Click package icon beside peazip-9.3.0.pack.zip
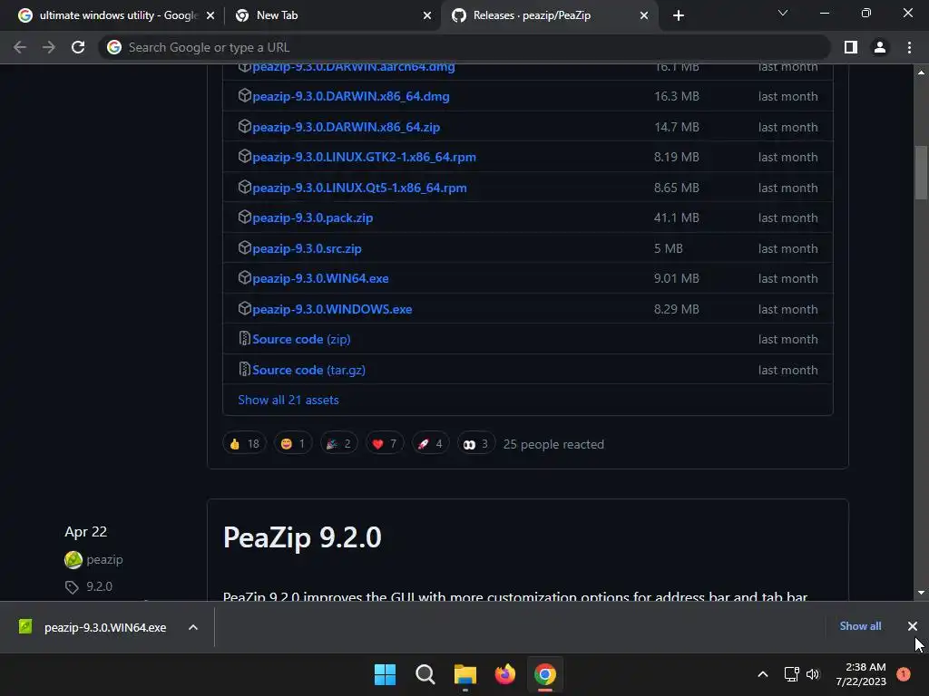 pyautogui.click(x=245, y=217)
